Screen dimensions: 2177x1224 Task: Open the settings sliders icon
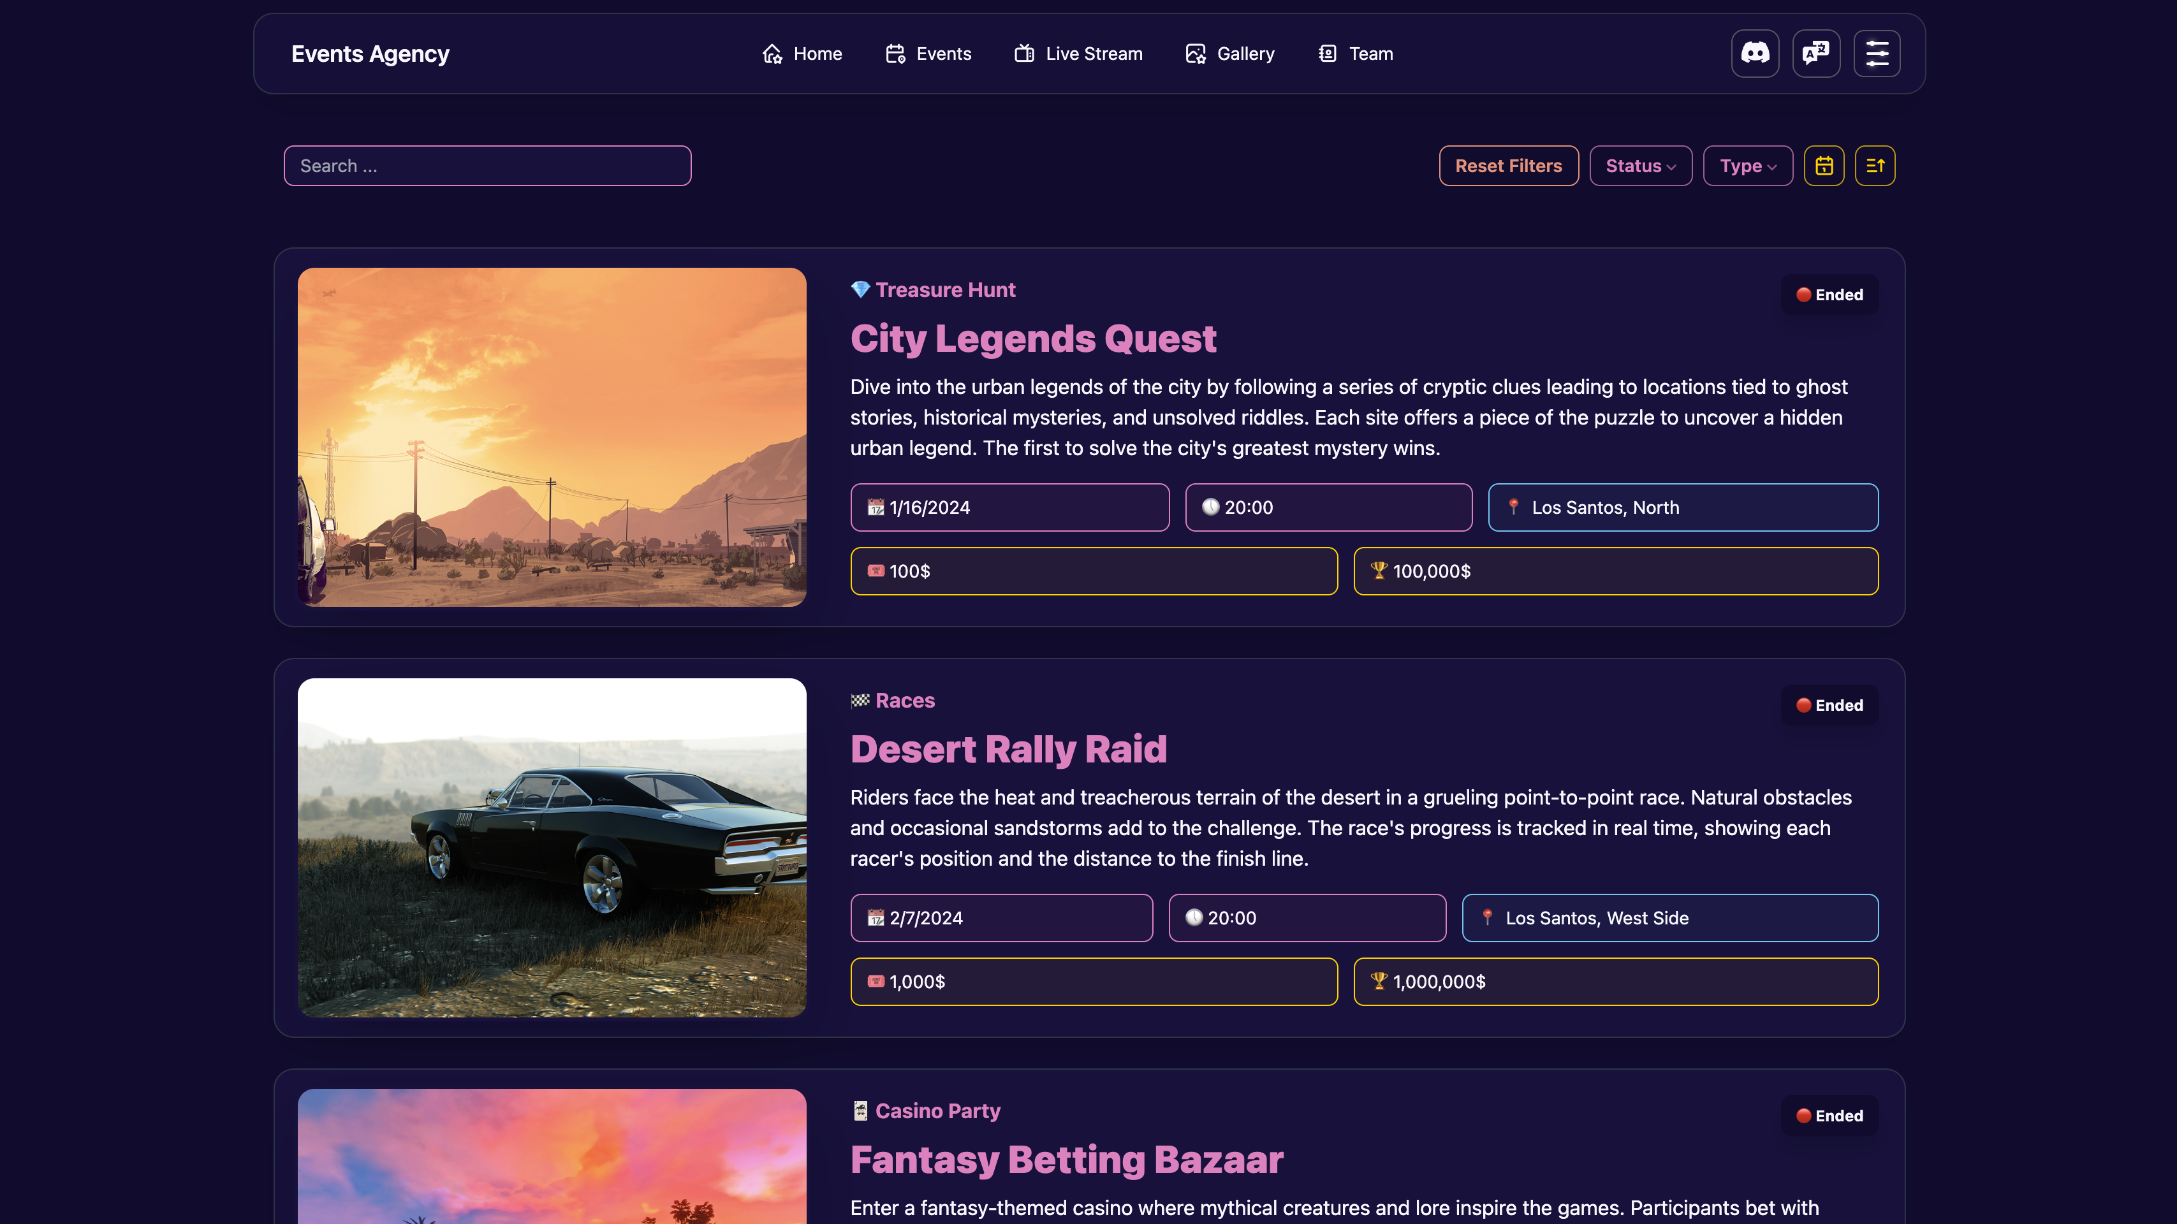[1876, 53]
